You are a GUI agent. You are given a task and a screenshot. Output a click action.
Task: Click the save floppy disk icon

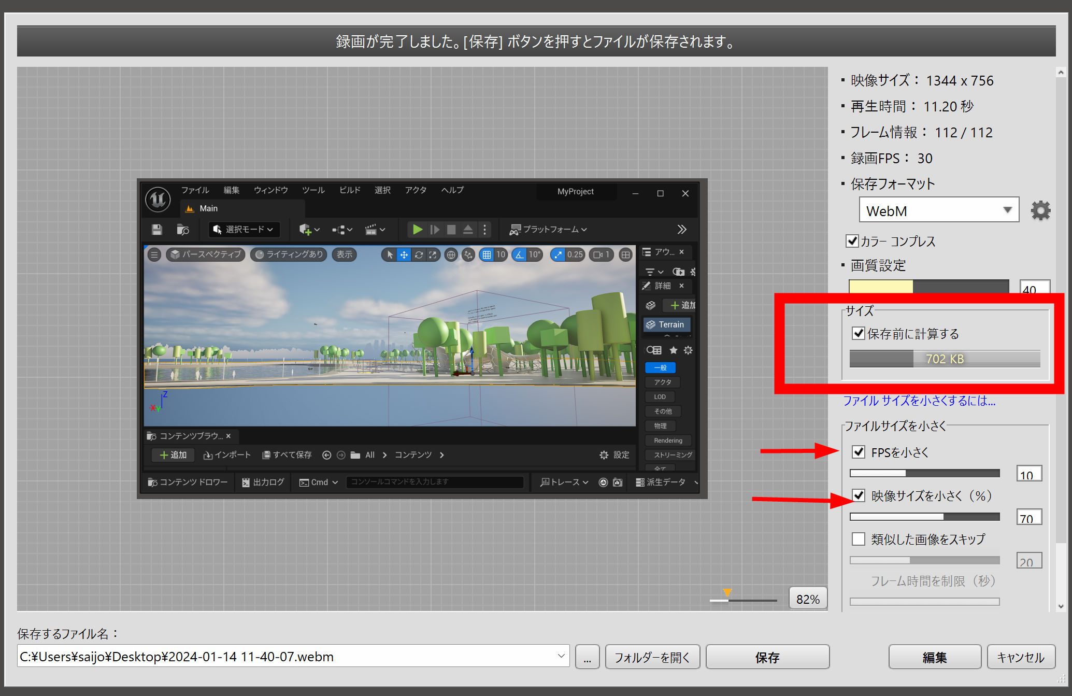(x=156, y=229)
